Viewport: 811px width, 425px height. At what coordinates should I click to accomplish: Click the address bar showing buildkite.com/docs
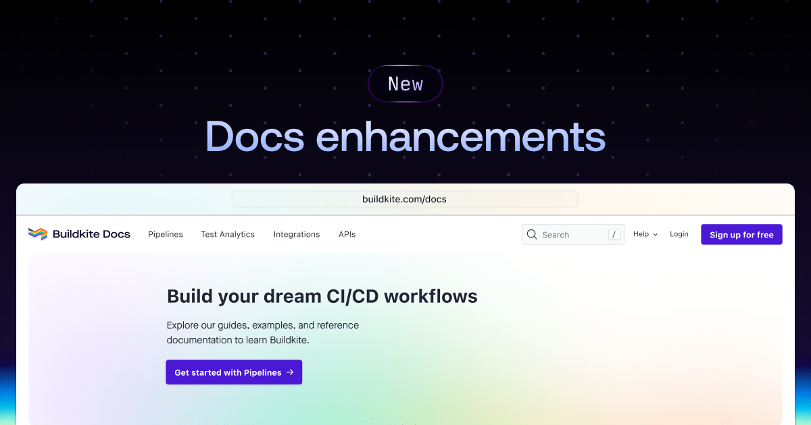(405, 198)
